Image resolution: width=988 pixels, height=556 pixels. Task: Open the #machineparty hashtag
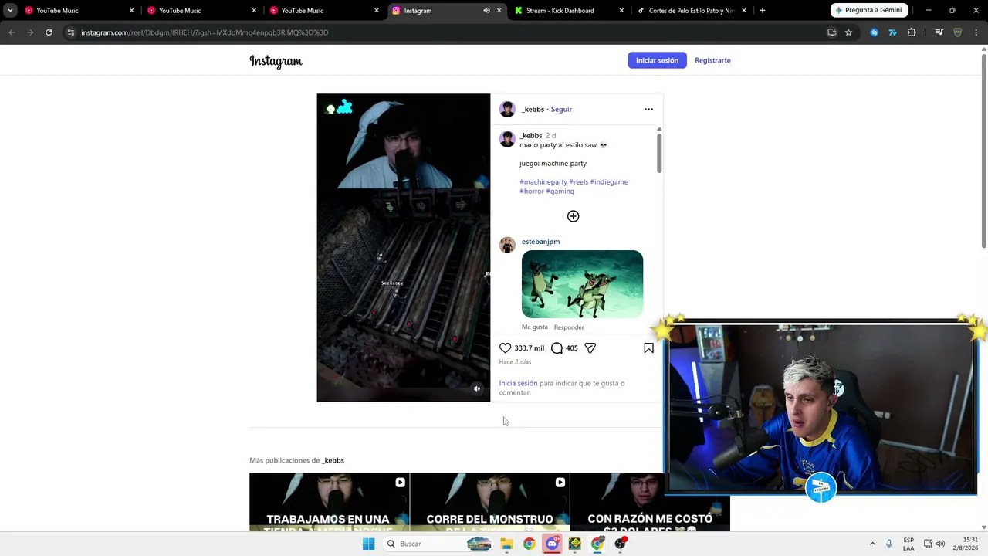[x=543, y=182]
